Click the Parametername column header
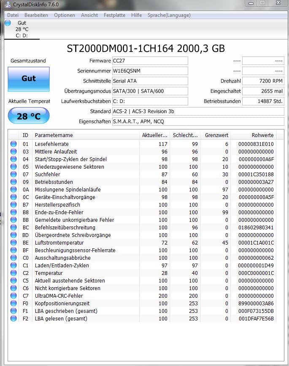The image size is (289, 366). tap(86, 135)
